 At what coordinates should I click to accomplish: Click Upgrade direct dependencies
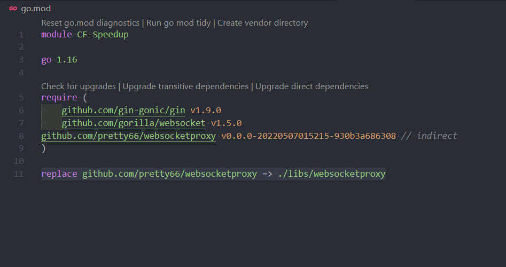(312, 87)
